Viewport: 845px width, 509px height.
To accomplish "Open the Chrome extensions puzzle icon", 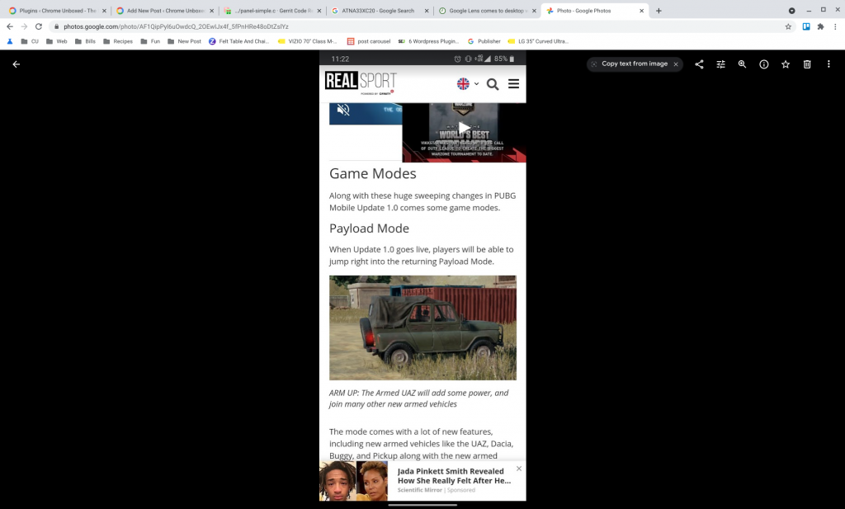I will tap(820, 26).
